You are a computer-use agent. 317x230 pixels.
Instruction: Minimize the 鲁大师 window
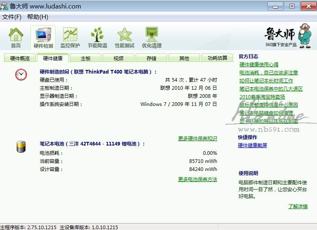click(275, 6)
